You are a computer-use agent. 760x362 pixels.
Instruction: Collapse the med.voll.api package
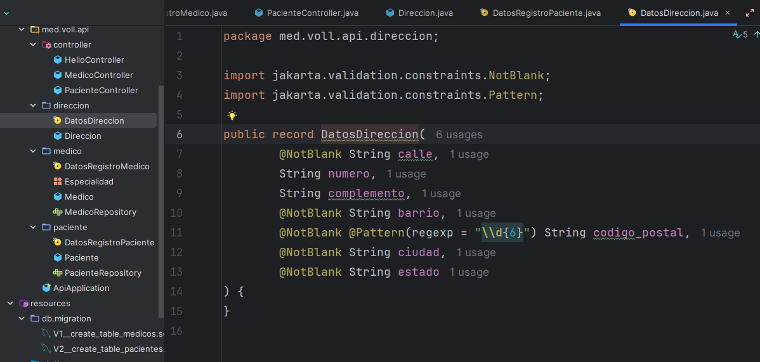coord(22,30)
